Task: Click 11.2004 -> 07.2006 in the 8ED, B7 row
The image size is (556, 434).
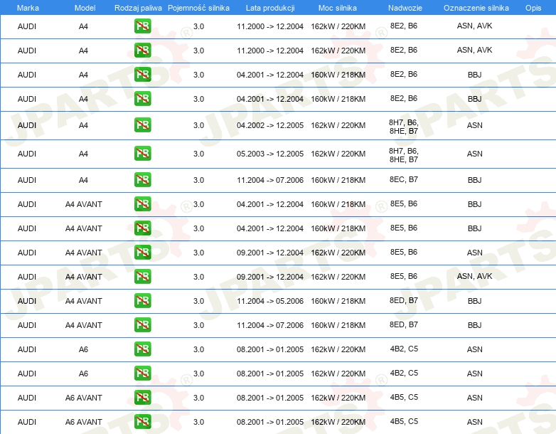Action: (x=270, y=325)
